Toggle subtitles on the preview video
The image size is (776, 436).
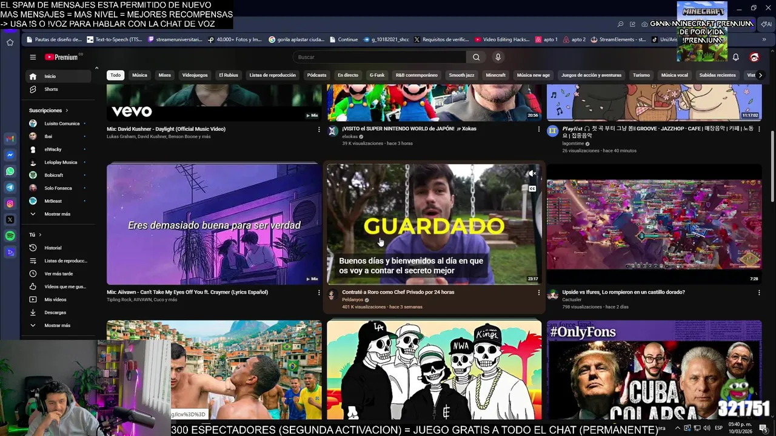pos(532,189)
